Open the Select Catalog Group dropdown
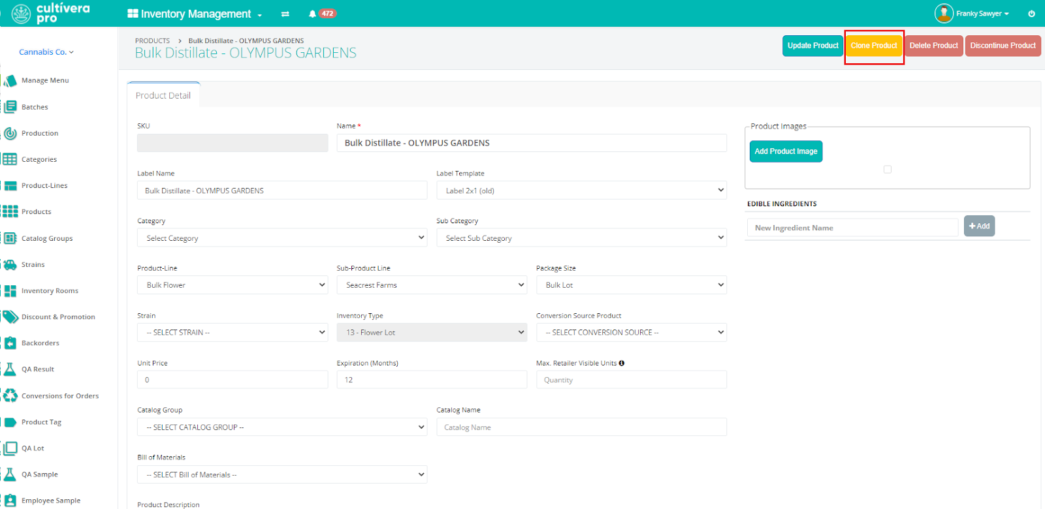Screen dimensions: 1045x509 coord(282,427)
